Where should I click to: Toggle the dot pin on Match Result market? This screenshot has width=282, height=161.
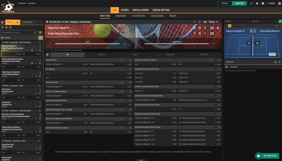pos(126,60)
